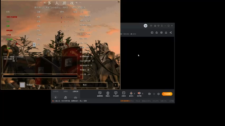Minimize the streaming app window
Viewport: 225px width, 126px height.
[x=165, y=26]
